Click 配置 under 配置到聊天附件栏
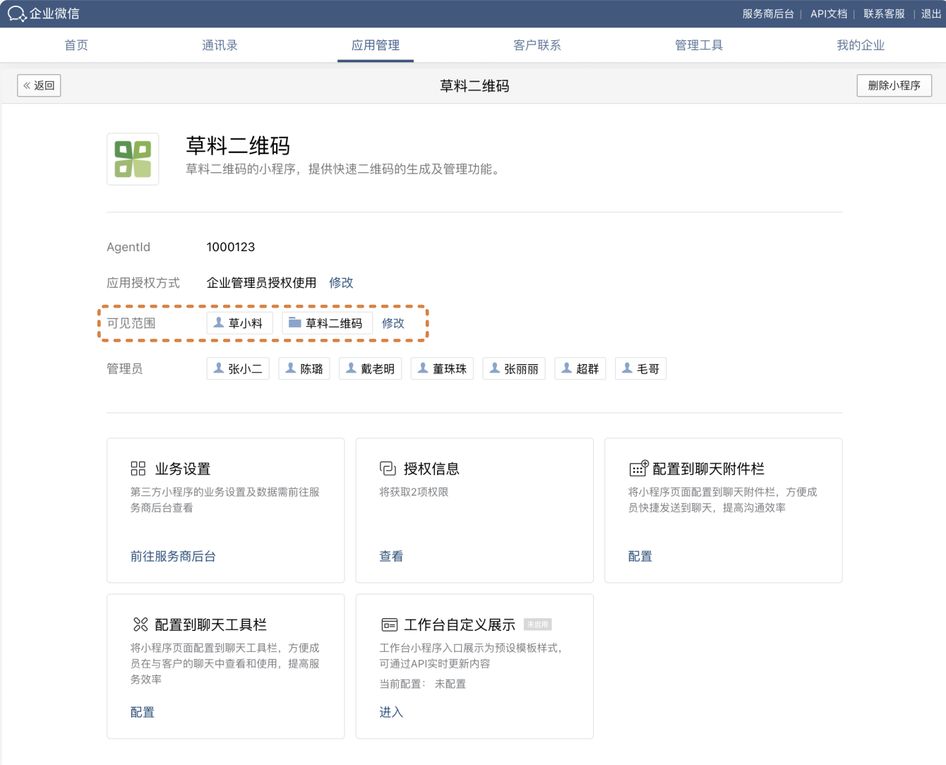The width and height of the screenshot is (946, 765). pos(640,556)
